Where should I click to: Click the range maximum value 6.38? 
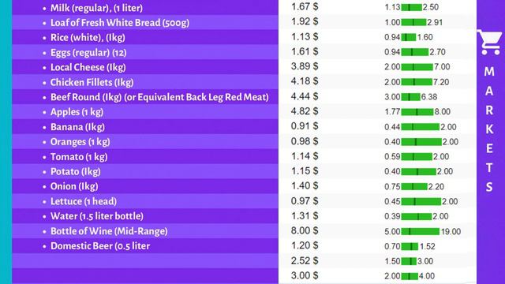(429, 97)
